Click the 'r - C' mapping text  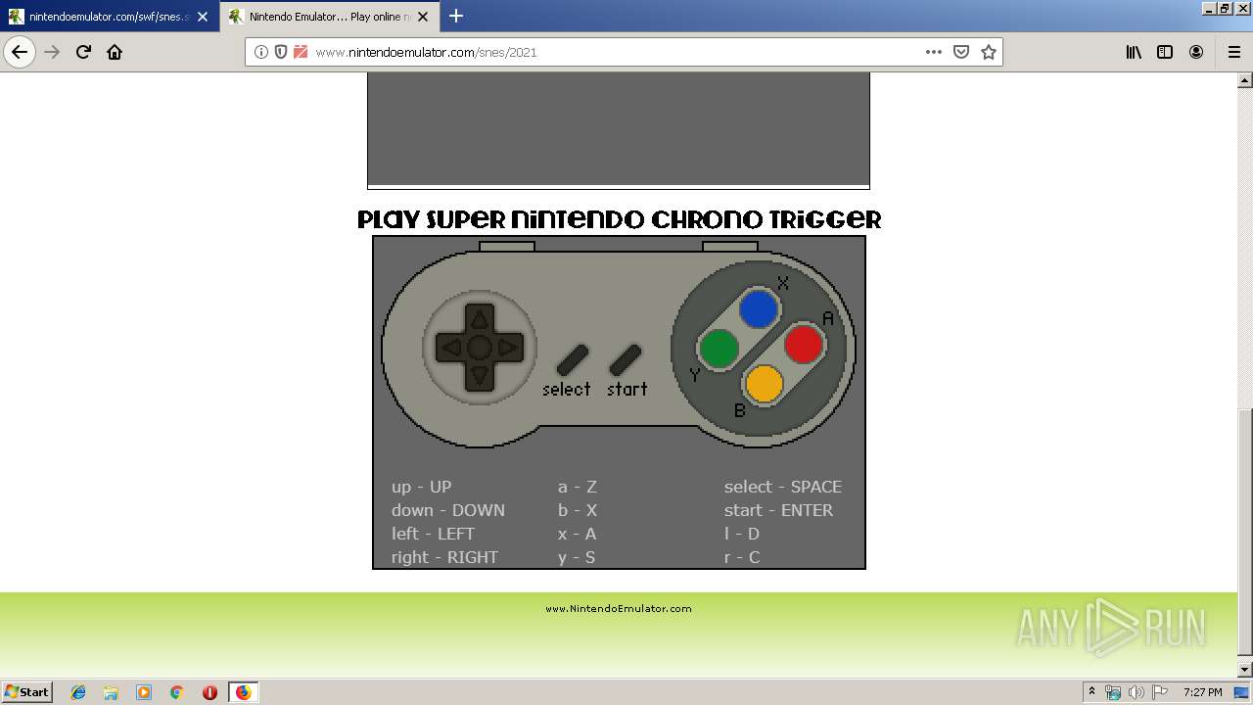point(742,557)
